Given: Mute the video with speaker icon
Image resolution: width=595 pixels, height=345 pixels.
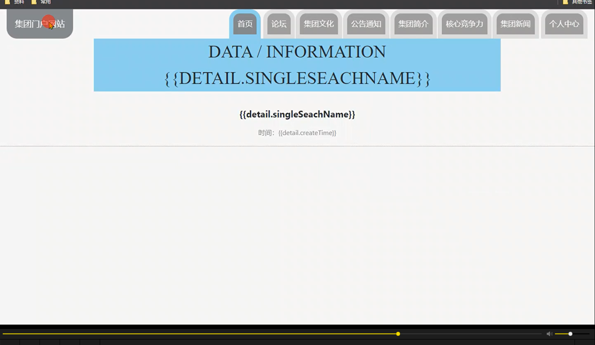Looking at the screenshot, I should tap(549, 334).
